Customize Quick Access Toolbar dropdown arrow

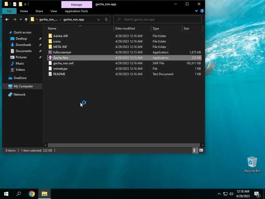click(x=25, y=4)
